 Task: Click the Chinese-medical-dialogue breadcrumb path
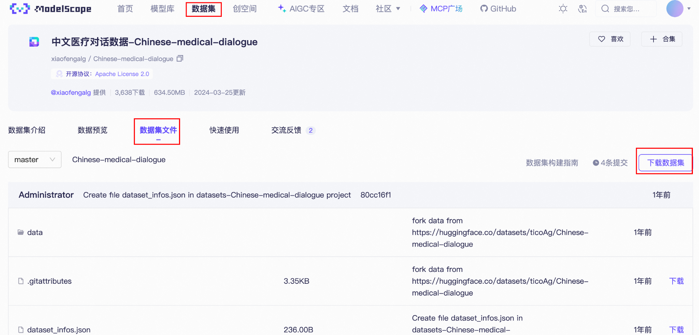coord(119,159)
